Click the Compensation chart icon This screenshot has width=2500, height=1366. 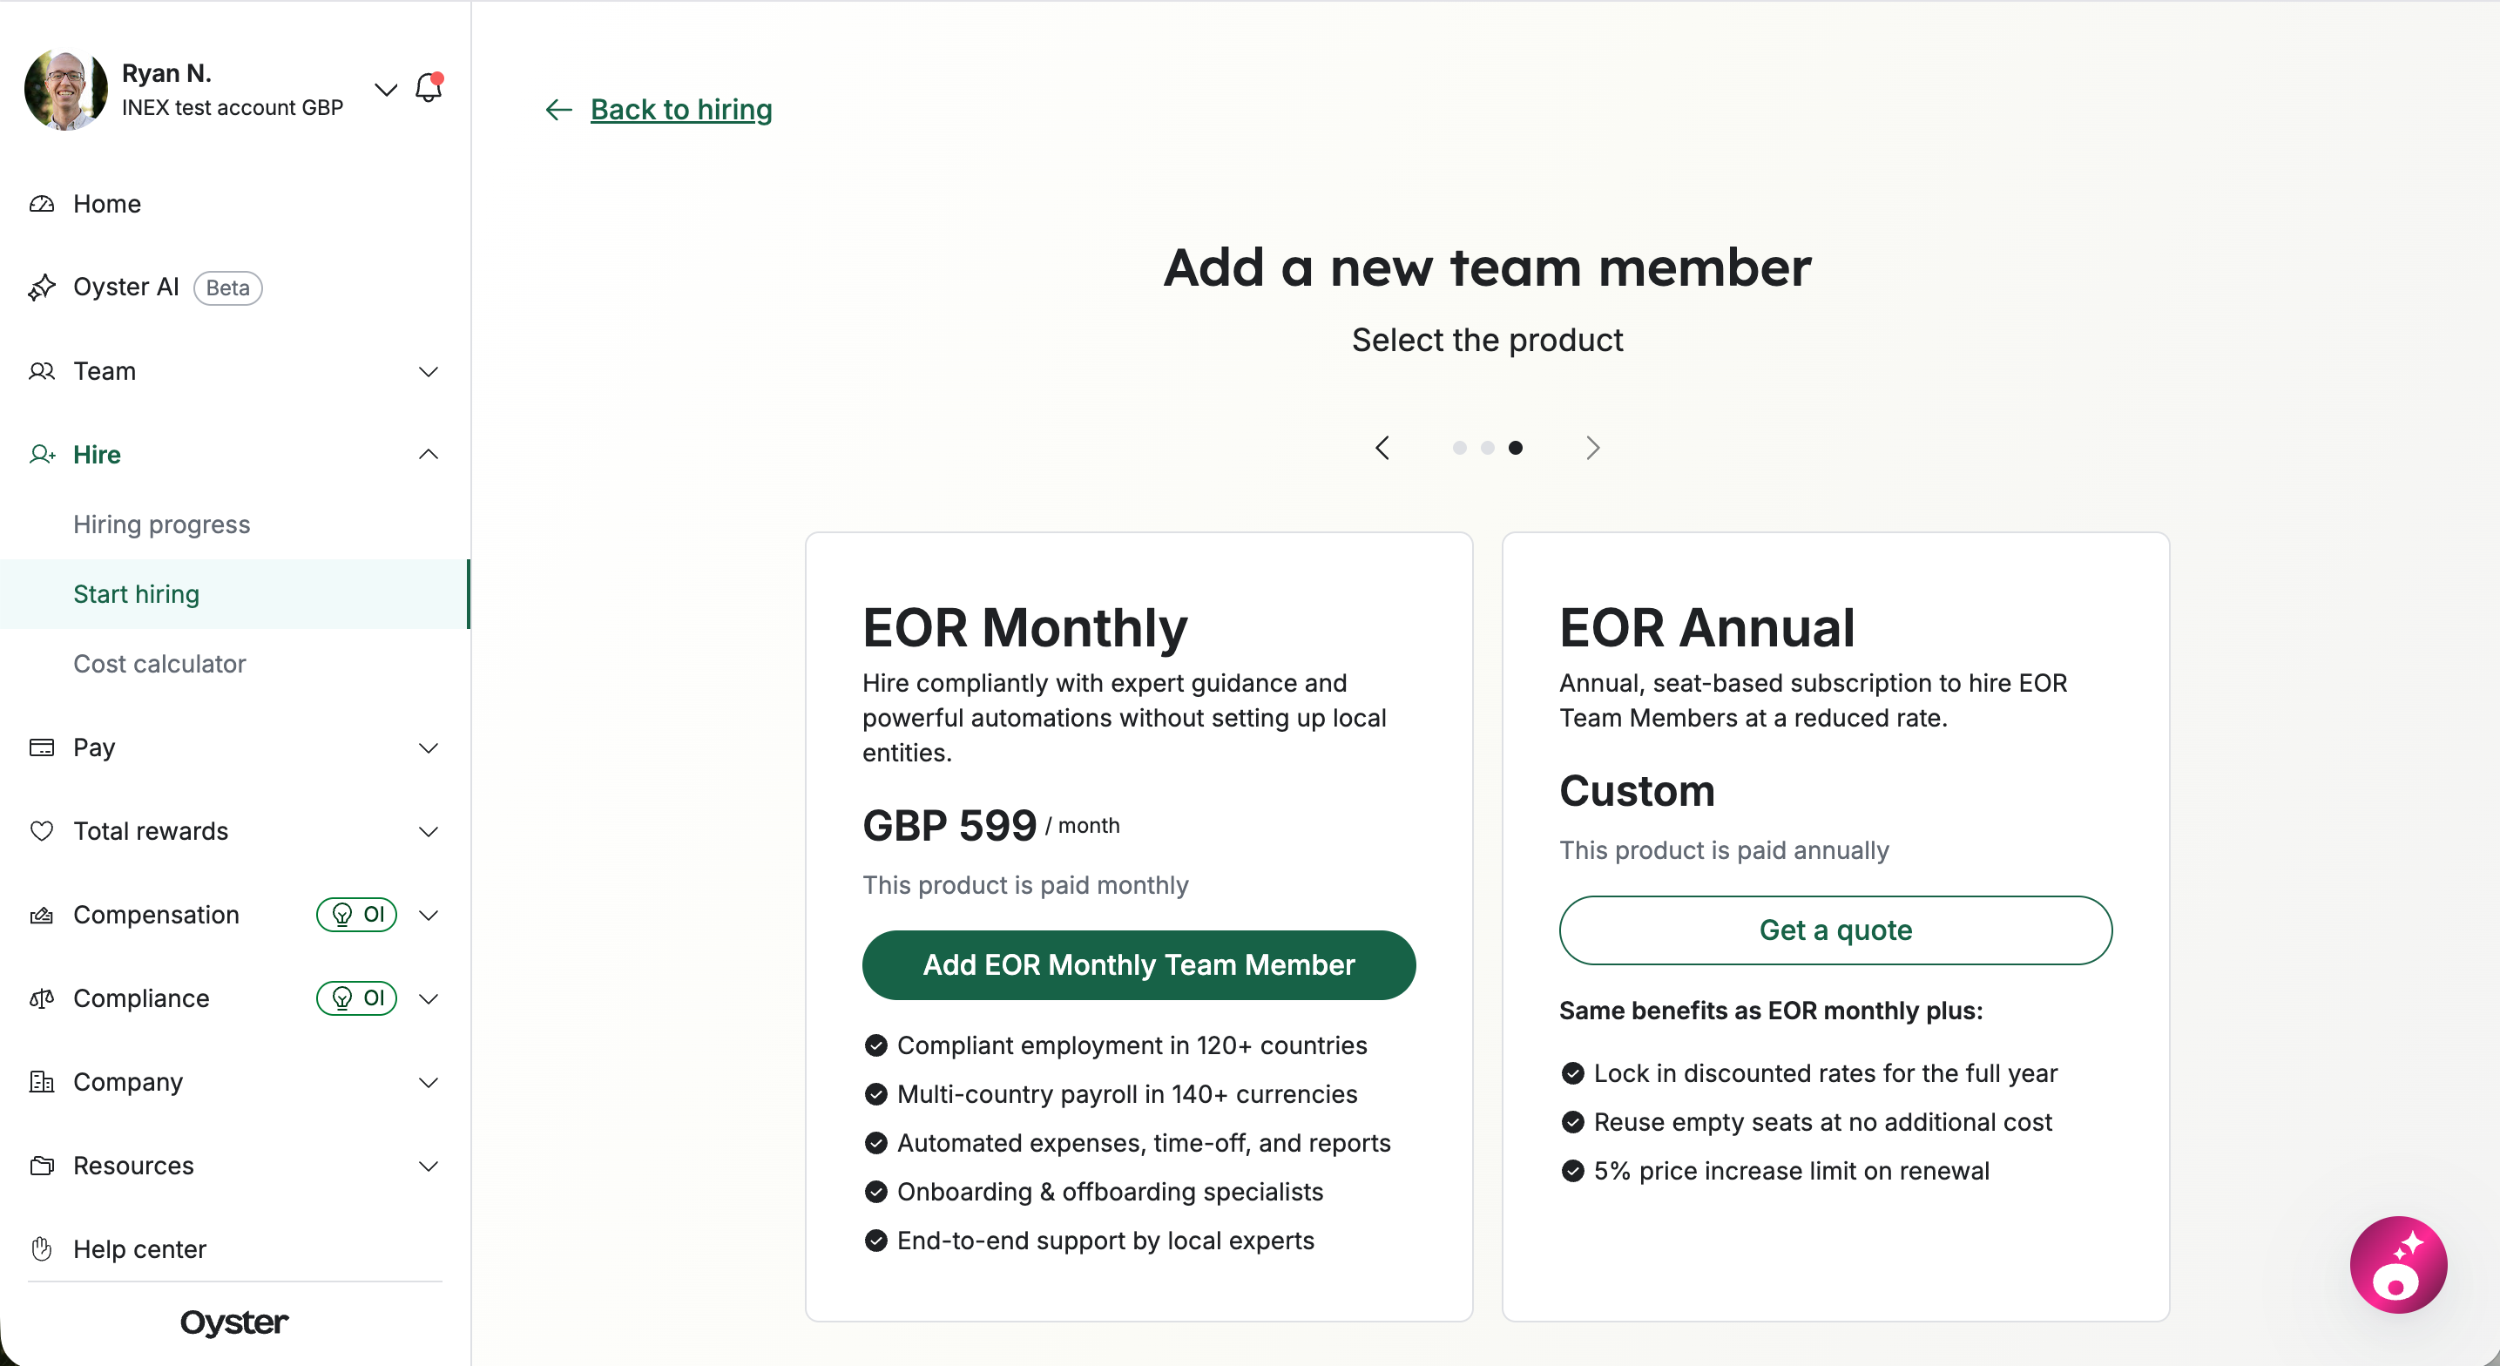pyautogui.click(x=42, y=915)
